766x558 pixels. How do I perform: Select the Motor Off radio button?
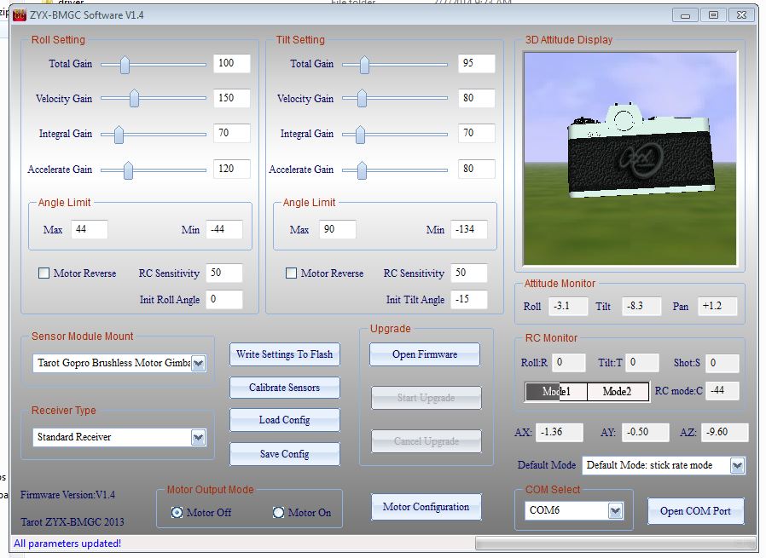point(177,512)
